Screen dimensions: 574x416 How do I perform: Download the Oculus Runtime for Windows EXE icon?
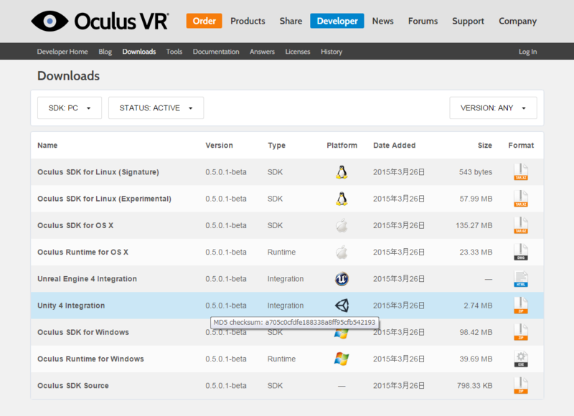click(x=521, y=359)
